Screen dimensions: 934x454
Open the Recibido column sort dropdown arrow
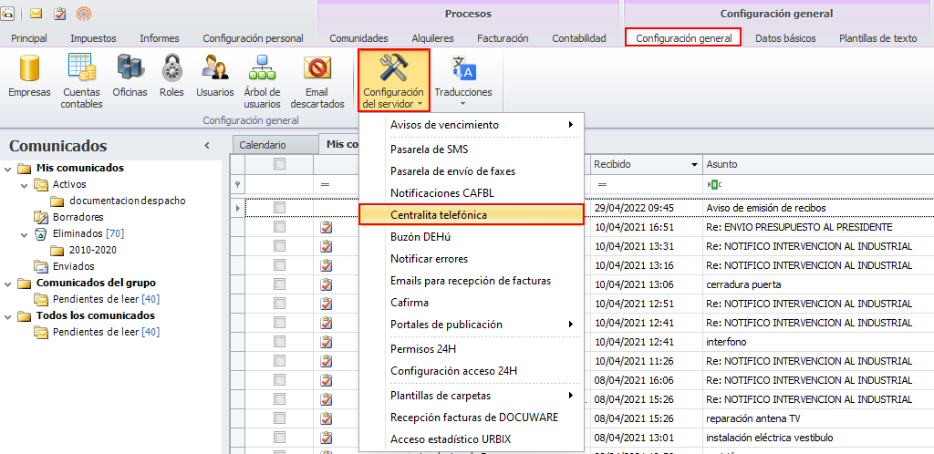pos(694,164)
